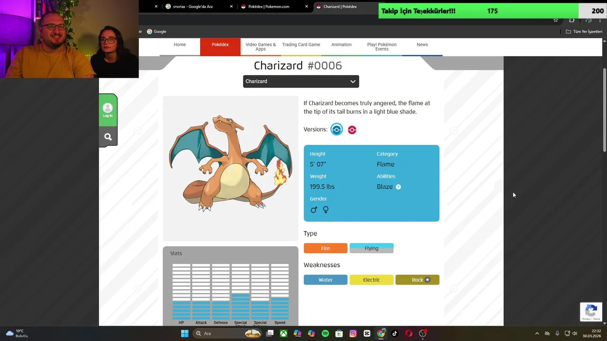Image resolution: width=607 pixels, height=341 pixels.
Task: Click the 199.5 lbs weight value
Action: click(322, 187)
